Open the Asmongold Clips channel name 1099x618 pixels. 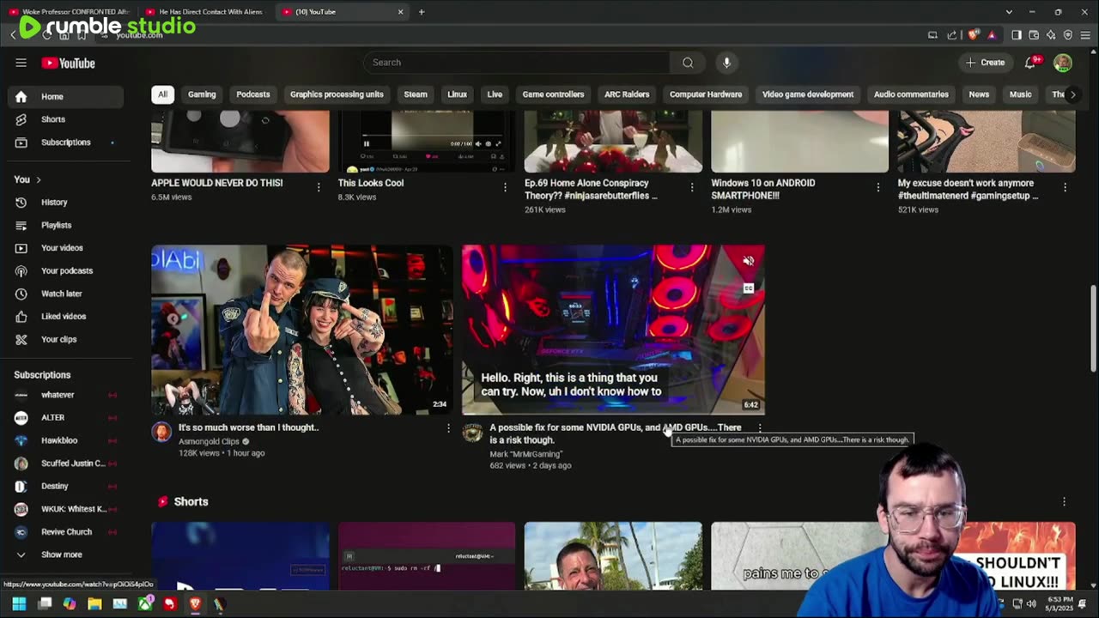[209, 441]
